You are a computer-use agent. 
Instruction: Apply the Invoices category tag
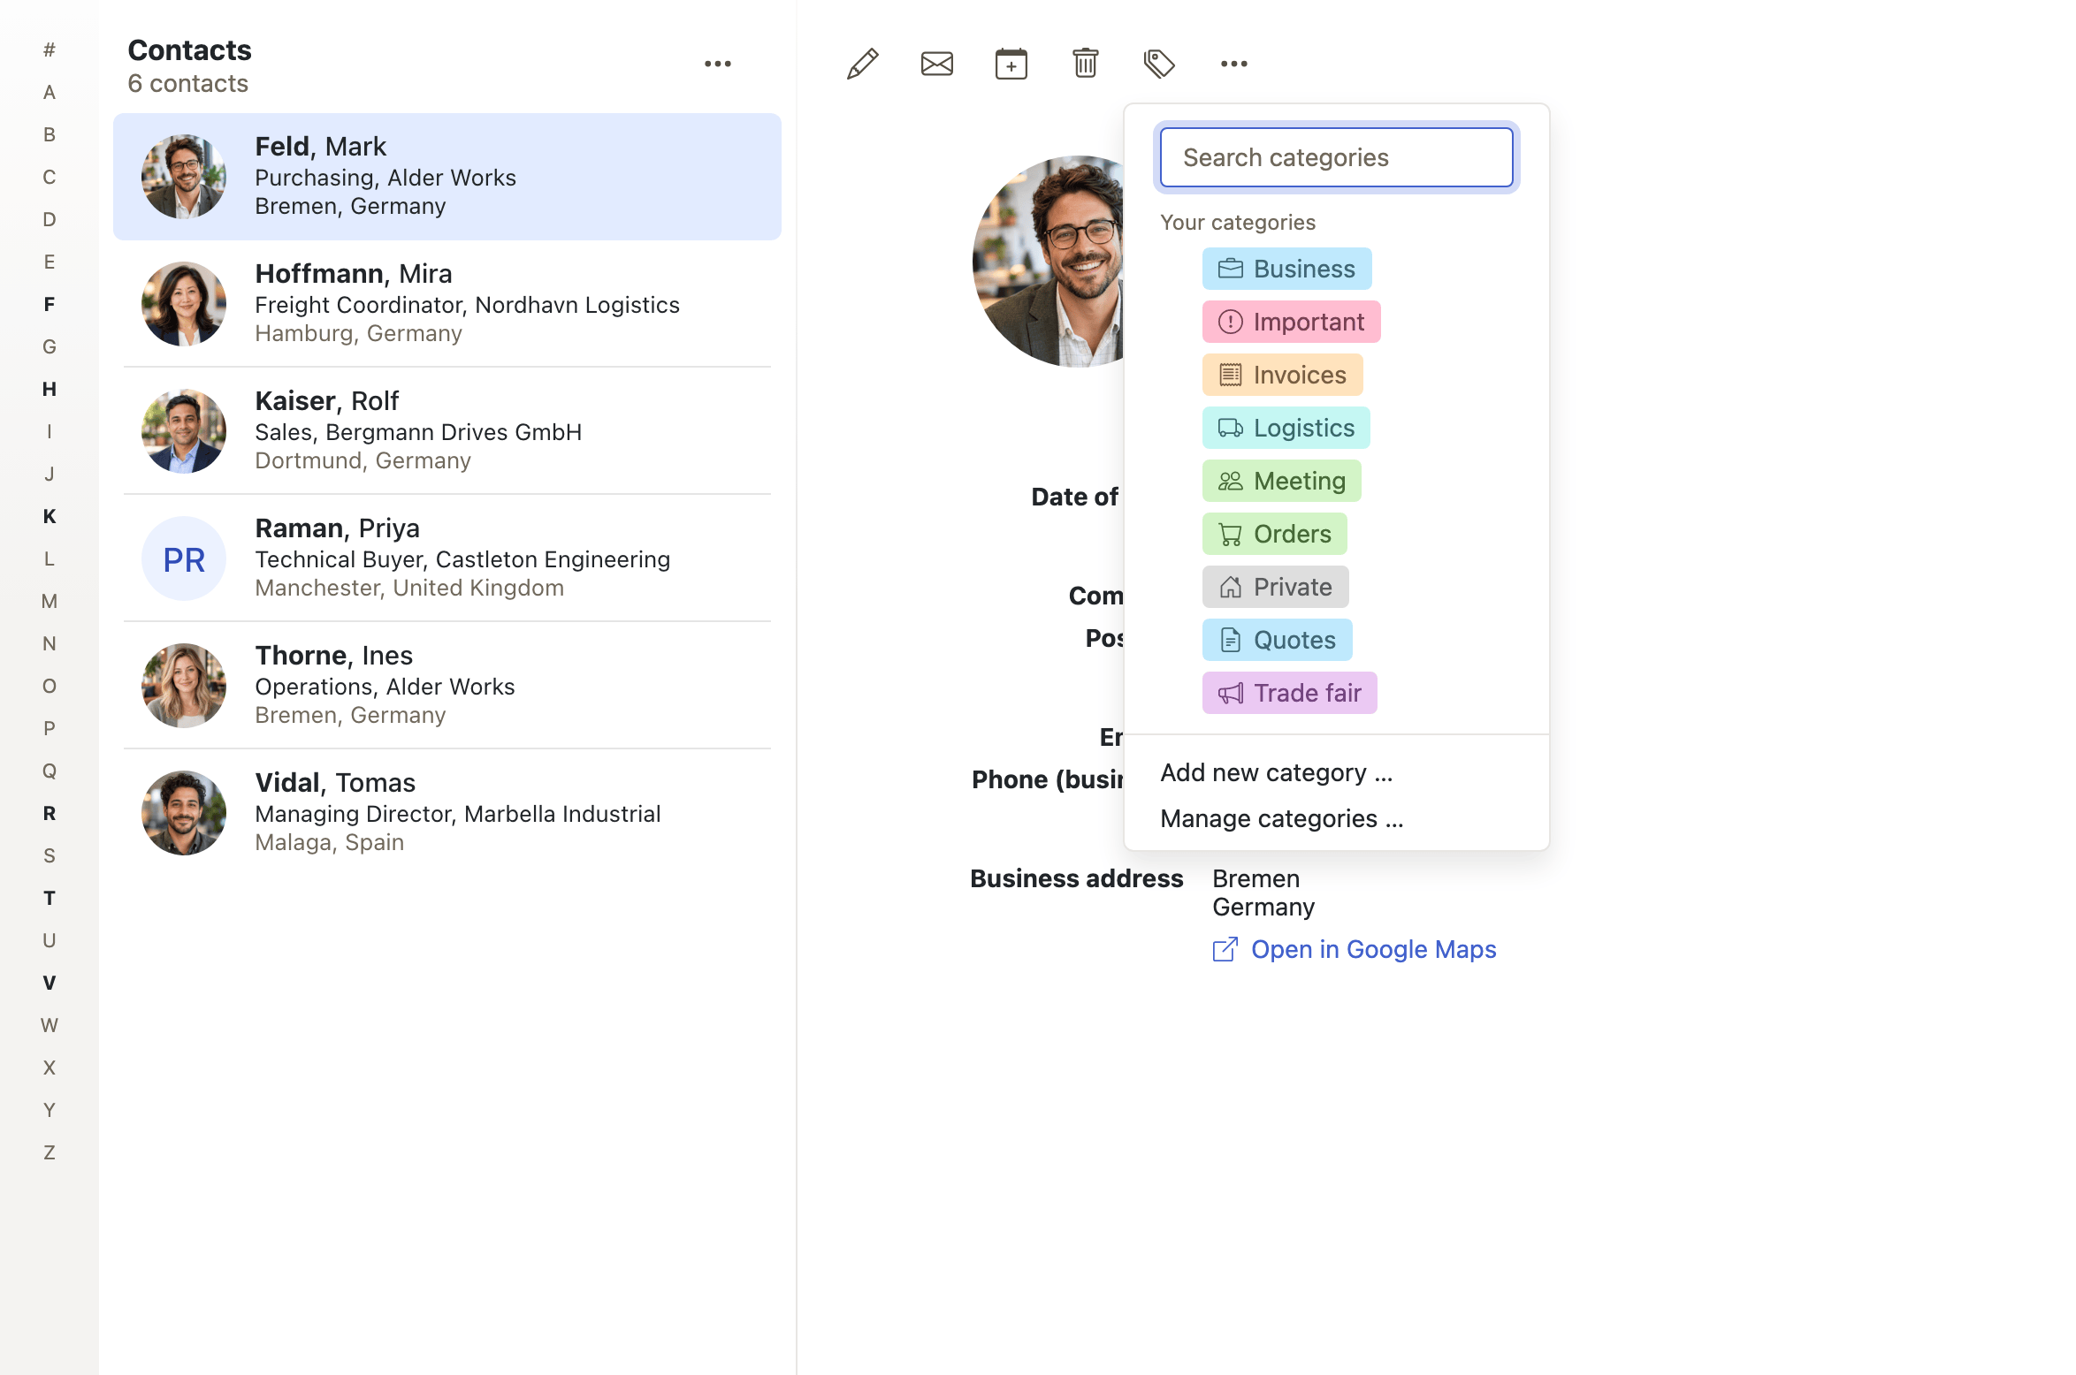coord(1282,375)
